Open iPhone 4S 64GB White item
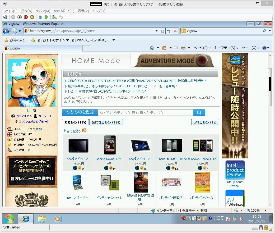 pos(171,159)
